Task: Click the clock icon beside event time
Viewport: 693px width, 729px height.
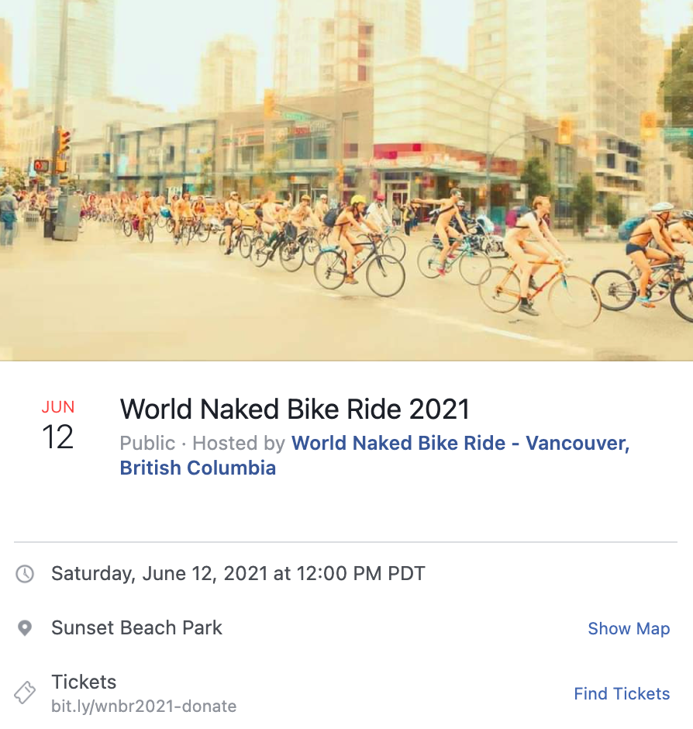Action: pos(26,574)
